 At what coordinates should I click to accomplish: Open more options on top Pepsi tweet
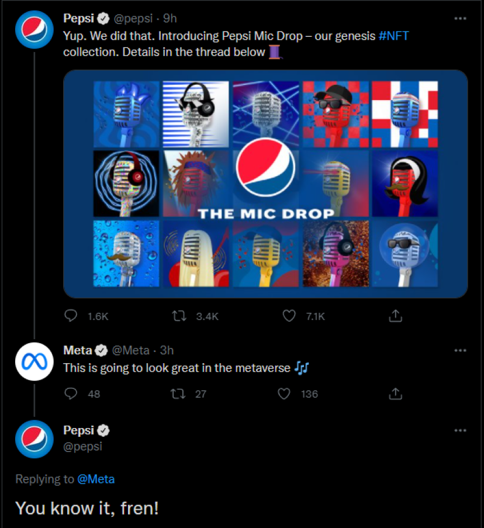point(460,18)
